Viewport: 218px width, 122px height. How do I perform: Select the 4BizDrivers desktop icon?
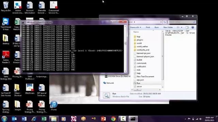click(x=30, y=89)
